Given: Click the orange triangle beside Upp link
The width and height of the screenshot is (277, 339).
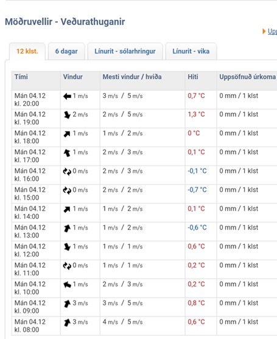Looking at the screenshot, I should [x=264, y=32].
